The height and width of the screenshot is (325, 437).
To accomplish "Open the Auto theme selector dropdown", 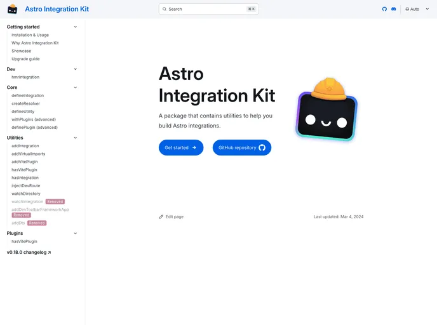I will click(x=417, y=9).
